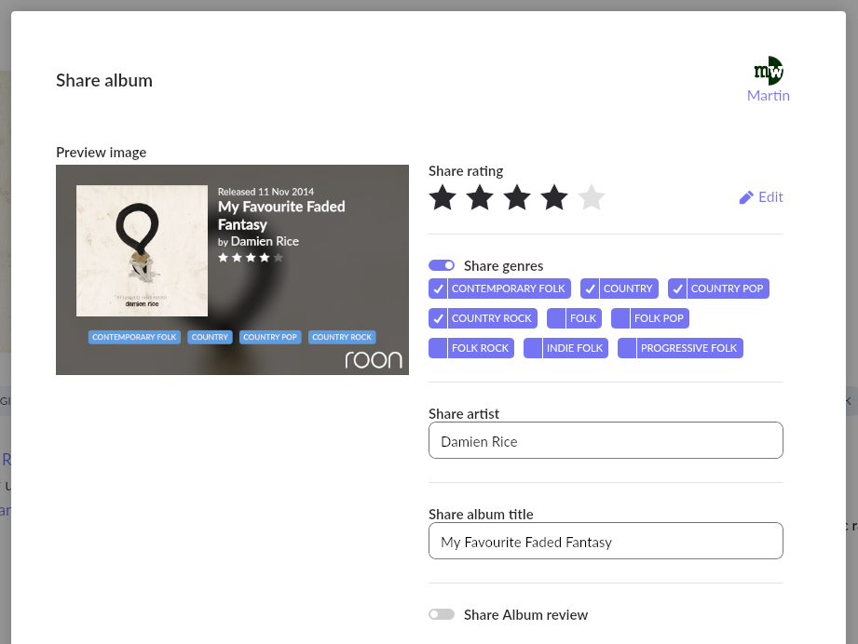Click the star rating row in preview

(251, 258)
